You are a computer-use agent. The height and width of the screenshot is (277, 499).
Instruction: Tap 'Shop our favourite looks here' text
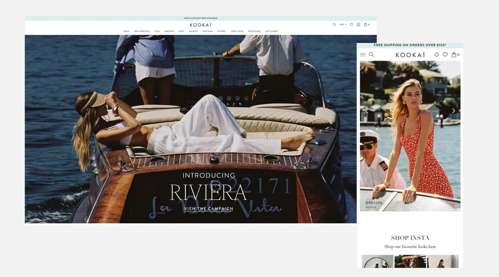[x=410, y=247]
